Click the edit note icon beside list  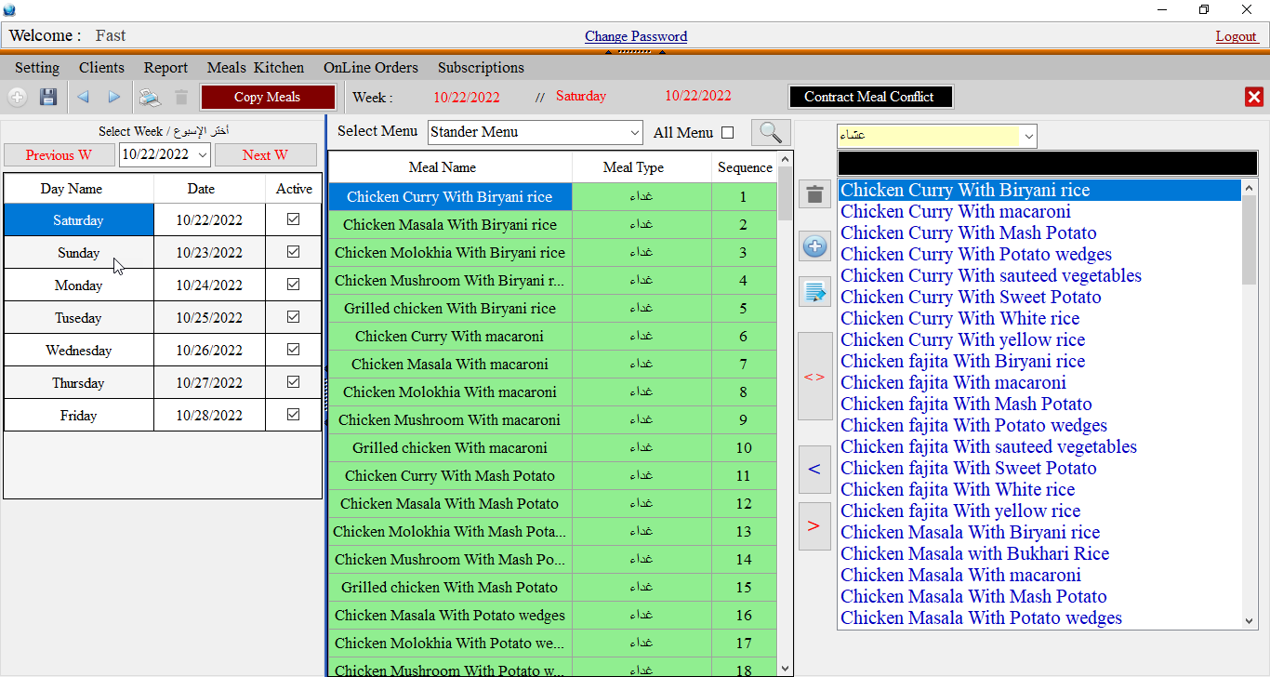coord(814,292)
